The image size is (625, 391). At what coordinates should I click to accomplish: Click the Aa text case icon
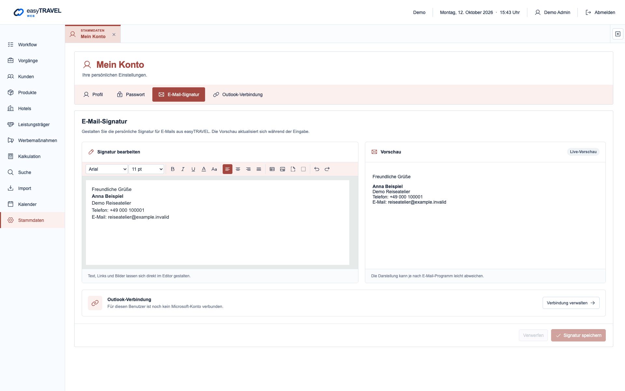[214, 169]
